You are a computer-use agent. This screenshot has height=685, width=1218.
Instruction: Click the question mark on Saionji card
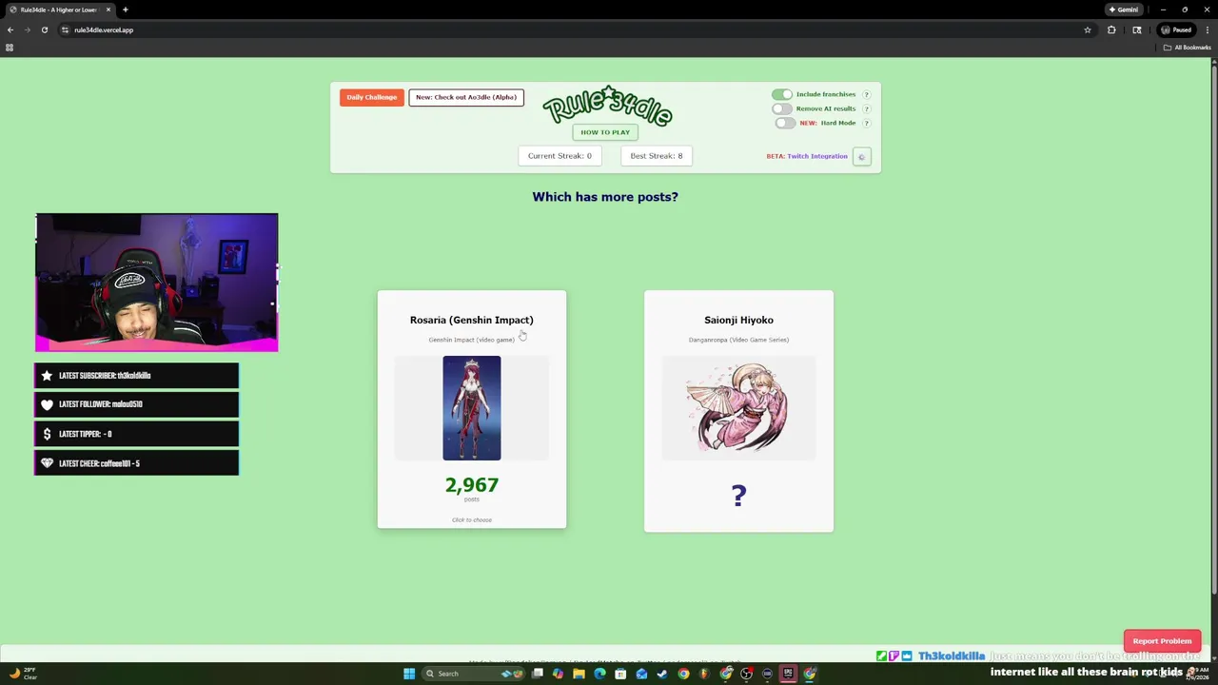pyautogui.click(x=739, y=495)
